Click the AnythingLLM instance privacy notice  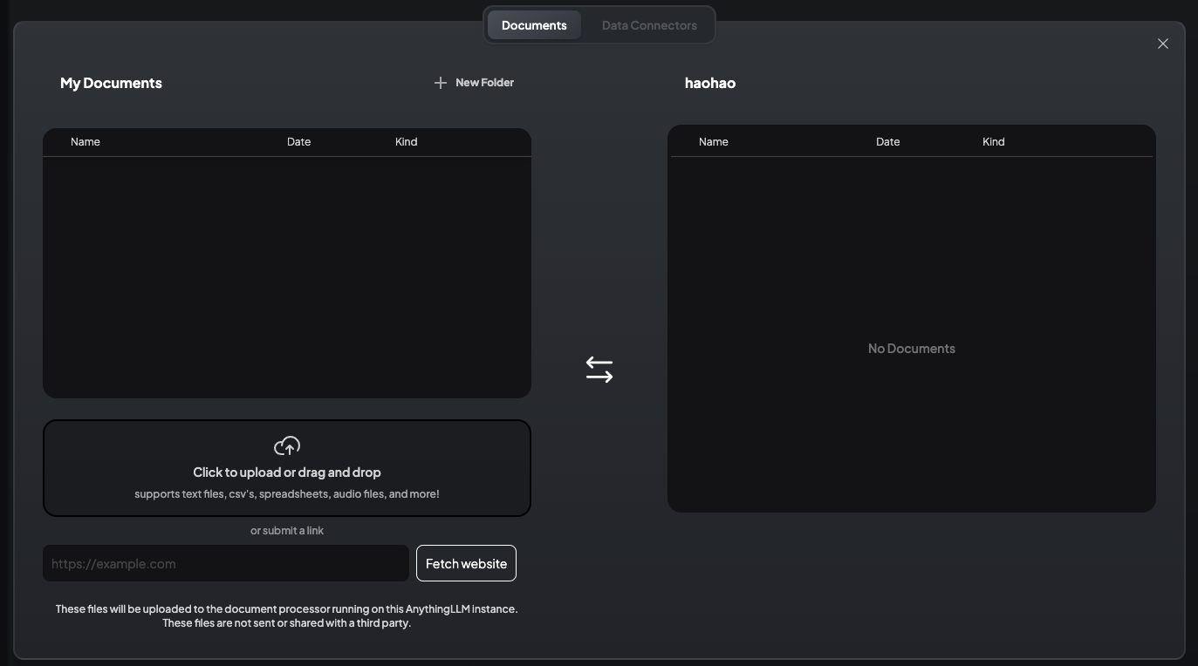click(x=287, y=615)
